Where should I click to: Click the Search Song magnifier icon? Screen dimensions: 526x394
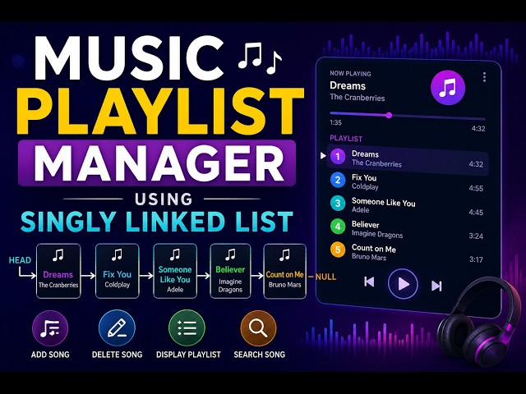(258, 328)
